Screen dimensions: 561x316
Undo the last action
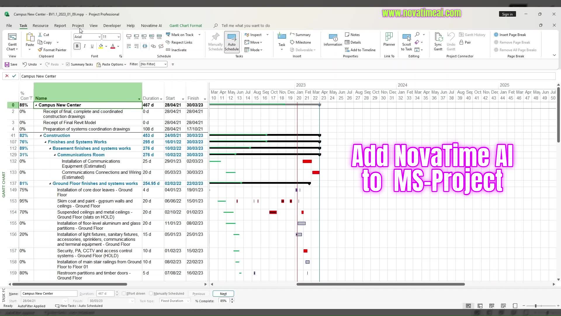(x=30, y=64)
